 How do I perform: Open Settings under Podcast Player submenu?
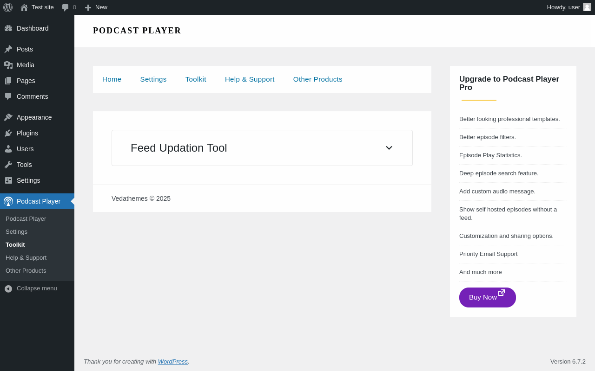pyautogui.click(x=17, y=232)
